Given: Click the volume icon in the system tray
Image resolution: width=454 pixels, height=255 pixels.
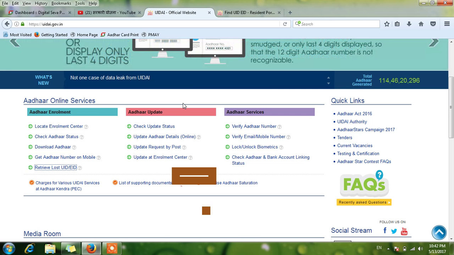Looking at the screenshot, I should (420, 249).
